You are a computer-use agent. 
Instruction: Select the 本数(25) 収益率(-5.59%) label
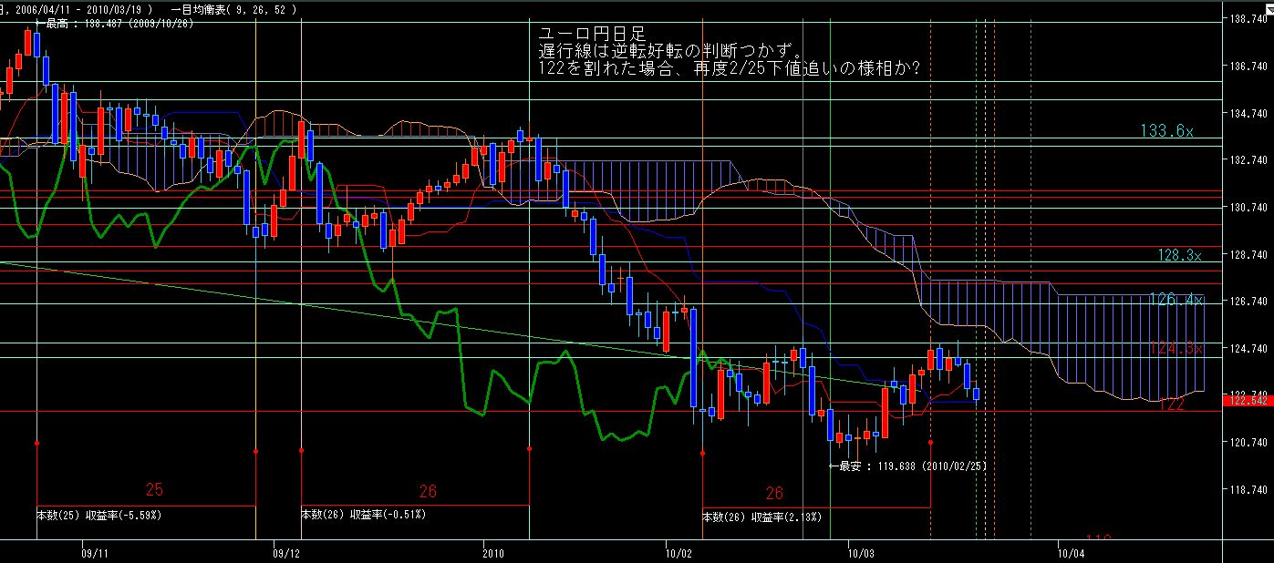tap(99, 515)
